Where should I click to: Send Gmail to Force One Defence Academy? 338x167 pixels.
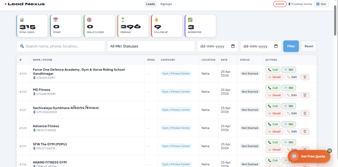click(x=274, y=77)
